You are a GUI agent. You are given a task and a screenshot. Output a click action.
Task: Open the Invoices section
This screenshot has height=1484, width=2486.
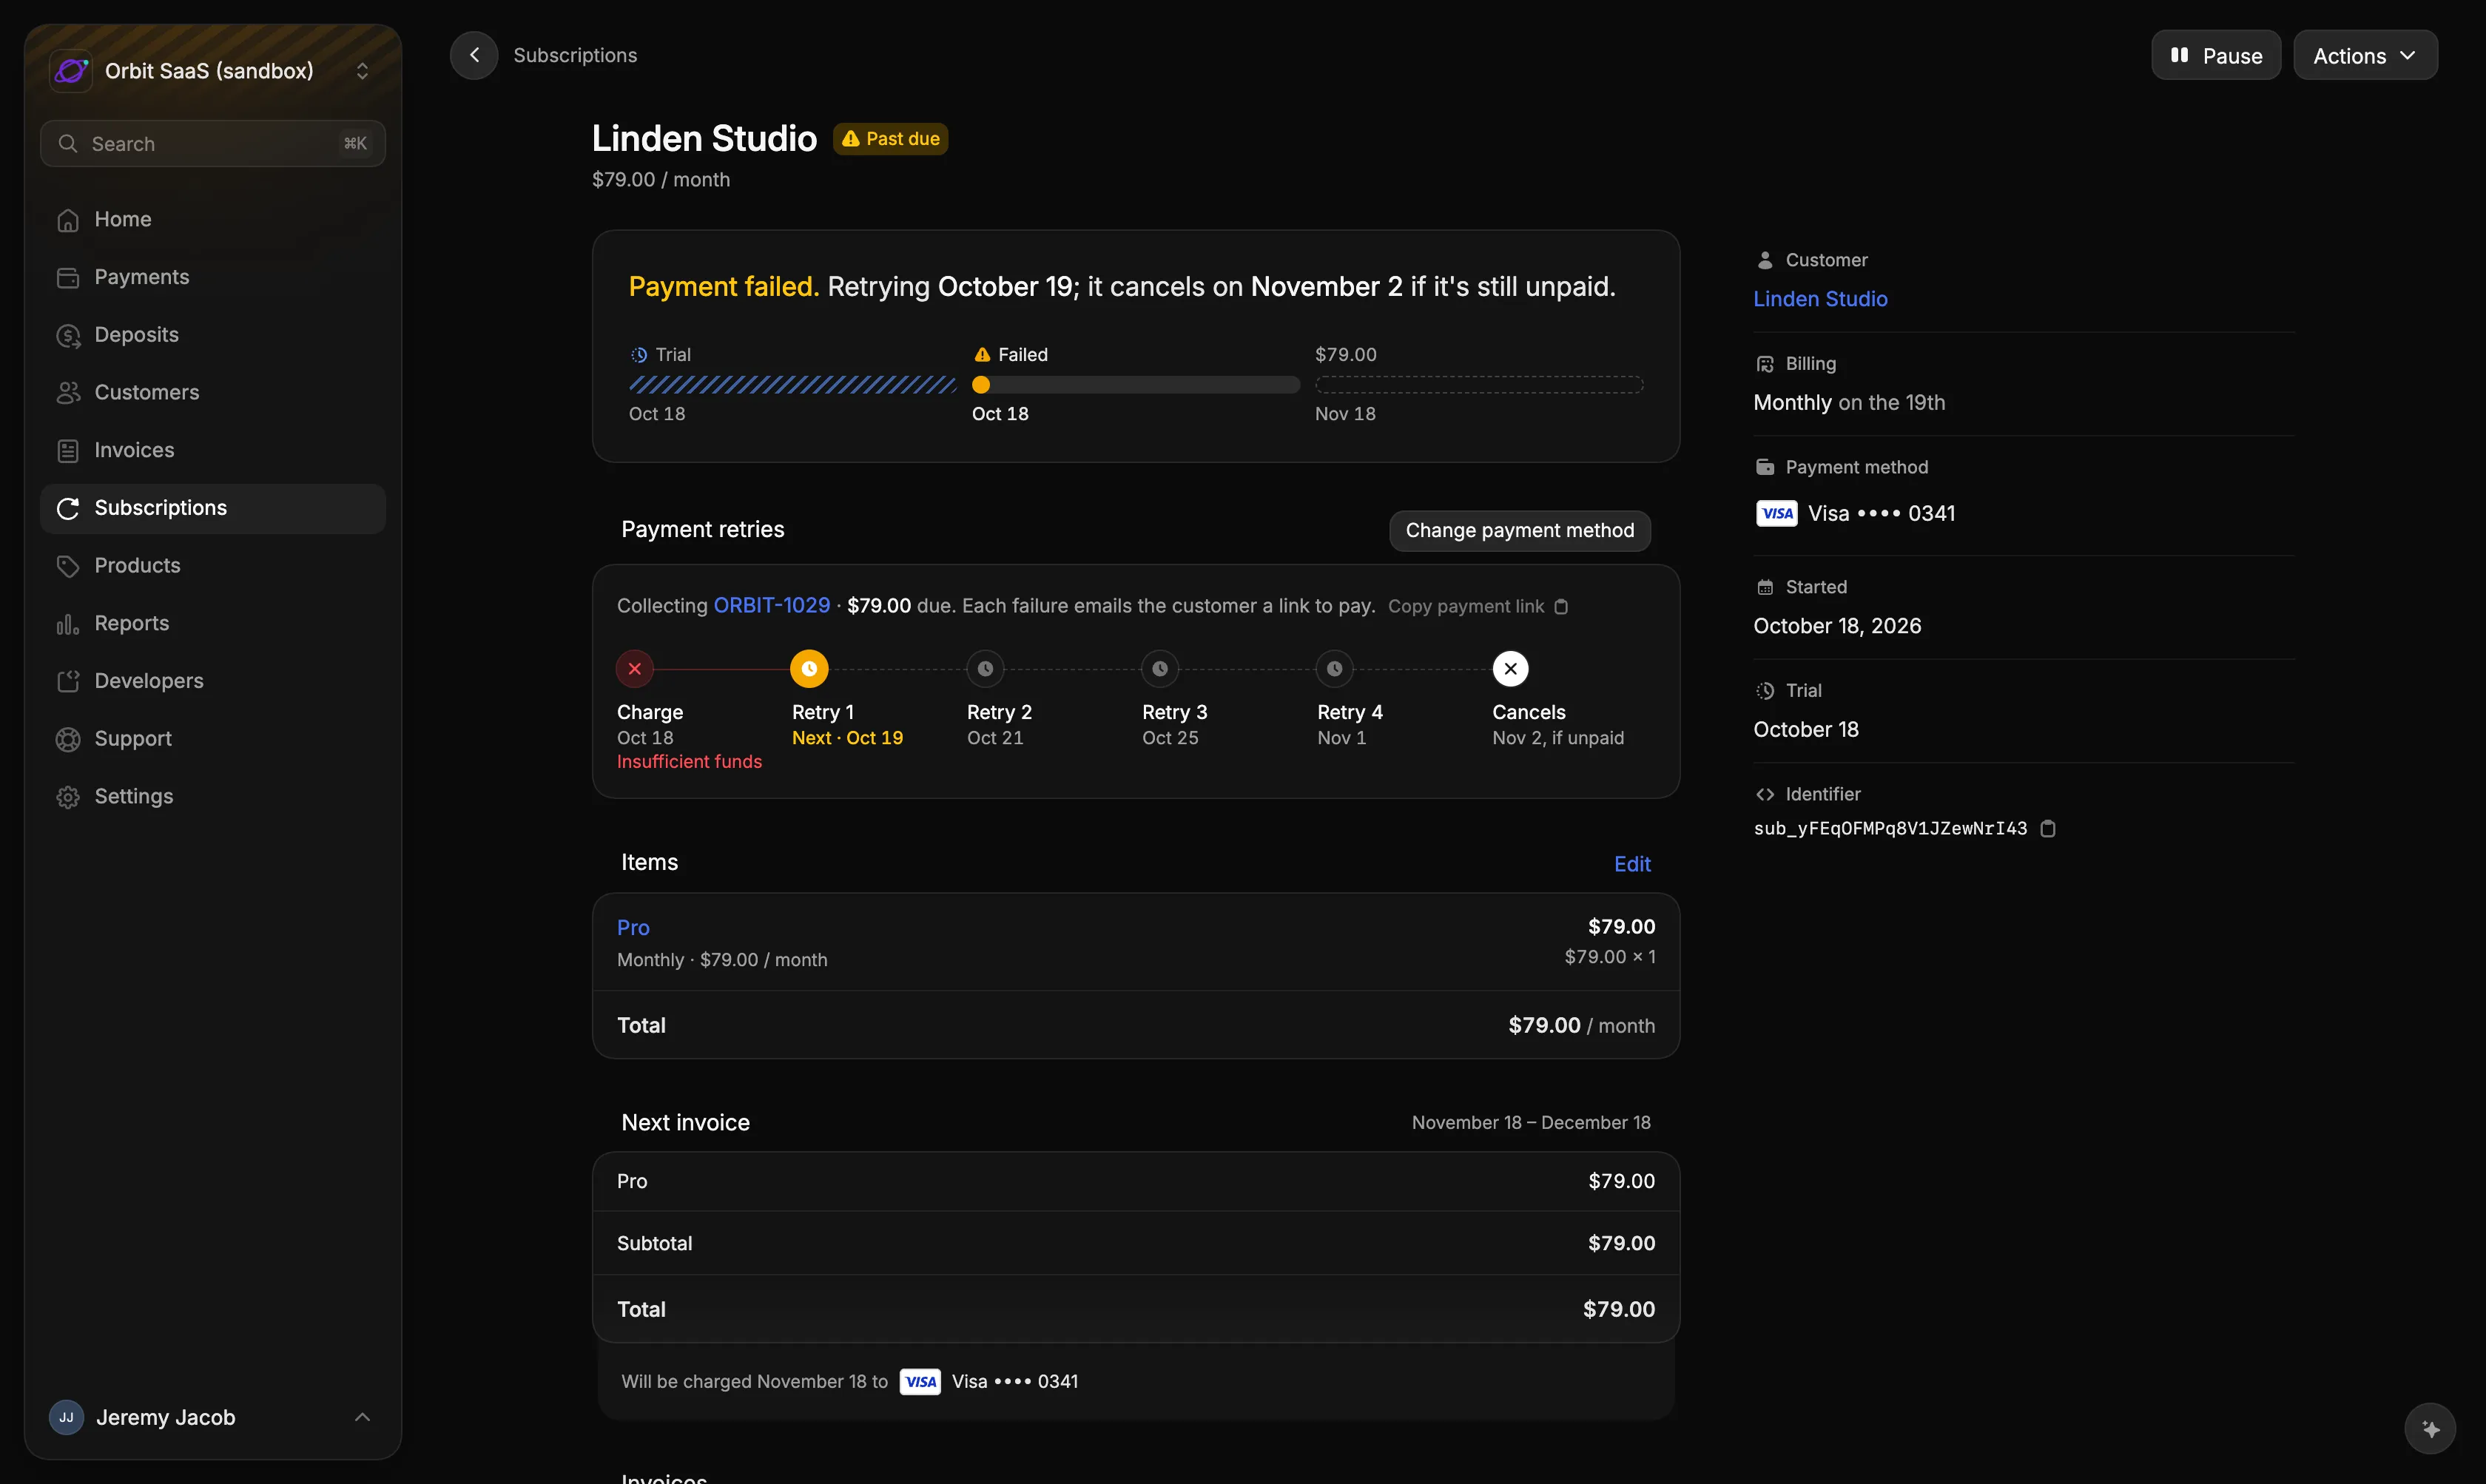coord(213,451)
